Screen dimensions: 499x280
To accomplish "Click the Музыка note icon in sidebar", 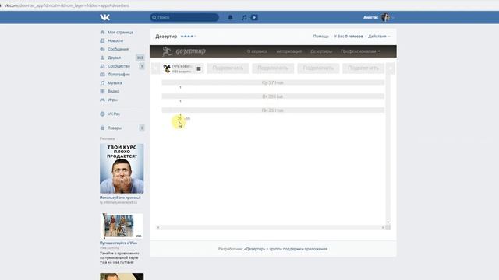I will (x=102, y=83).
